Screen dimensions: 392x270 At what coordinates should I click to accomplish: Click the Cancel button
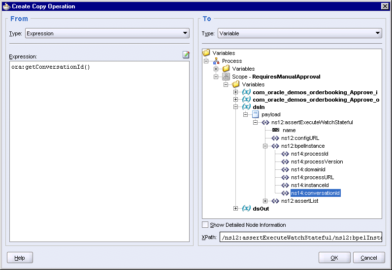[x=369, y=258]
